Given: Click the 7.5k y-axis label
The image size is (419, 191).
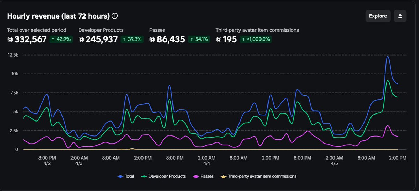Looking at the screenshot, I should coord(14,93).
